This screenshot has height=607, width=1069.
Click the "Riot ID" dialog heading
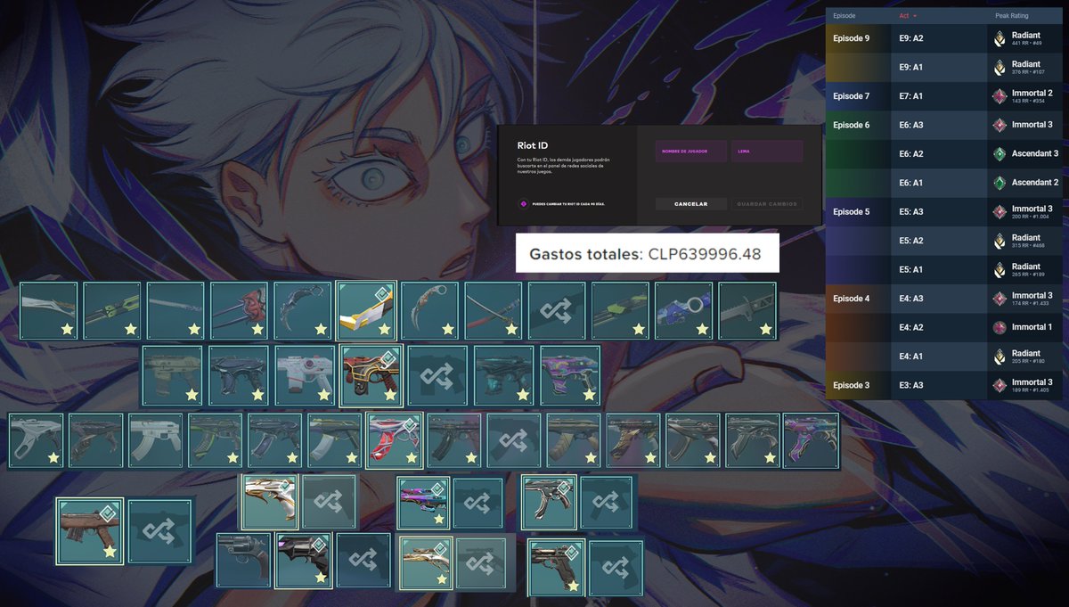pos(531,144)
